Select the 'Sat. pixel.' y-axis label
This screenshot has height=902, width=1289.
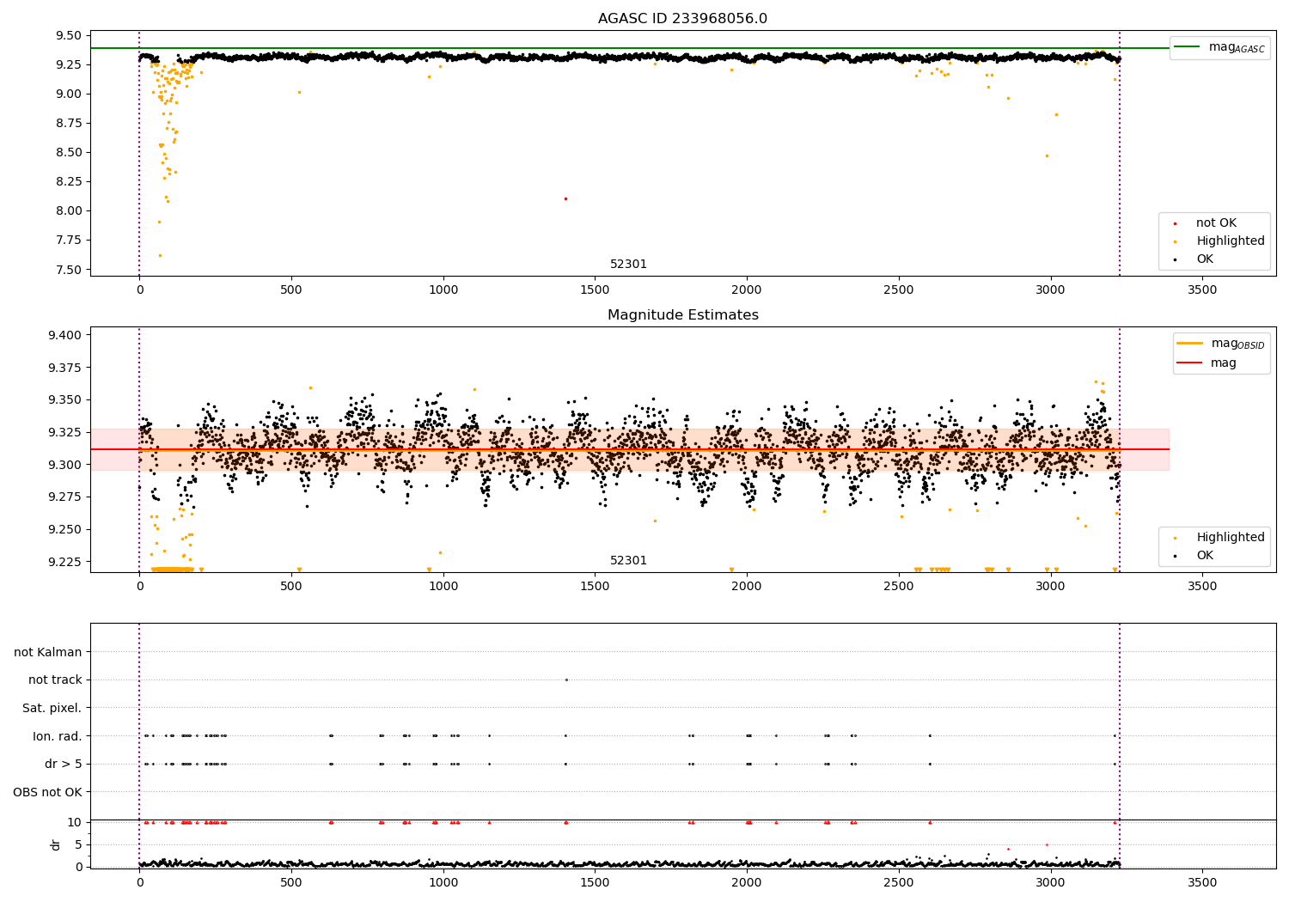pos(52,708)
